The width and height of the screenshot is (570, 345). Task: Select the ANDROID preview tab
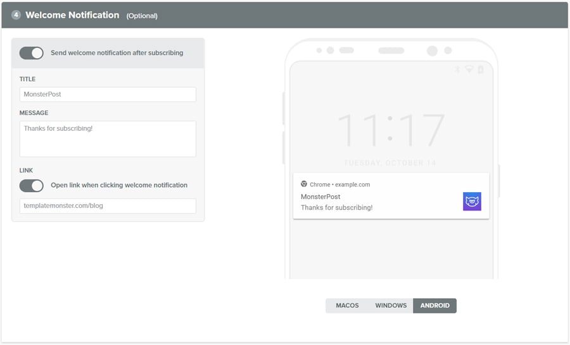434,306
